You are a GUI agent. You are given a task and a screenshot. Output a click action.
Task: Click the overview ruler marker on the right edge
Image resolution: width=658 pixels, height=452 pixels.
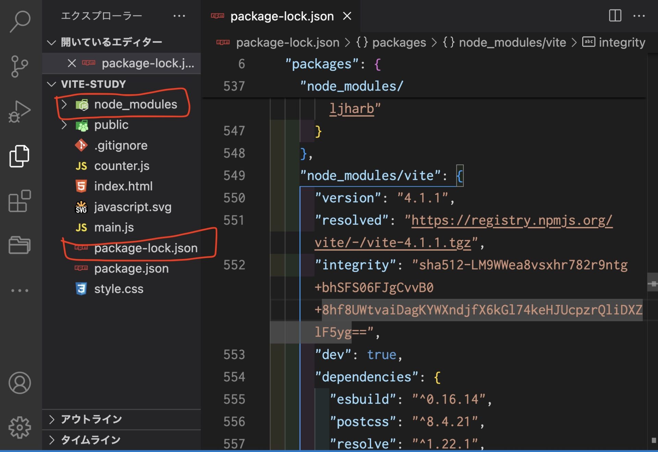pyautogui.click(x=653, y=283)
